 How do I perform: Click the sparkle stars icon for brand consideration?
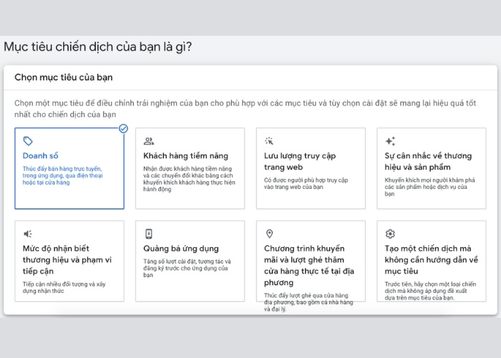(390, 141)
